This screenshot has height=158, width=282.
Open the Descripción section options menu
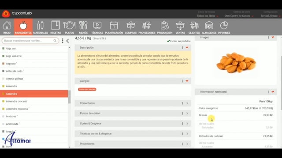tap(182, 48)
